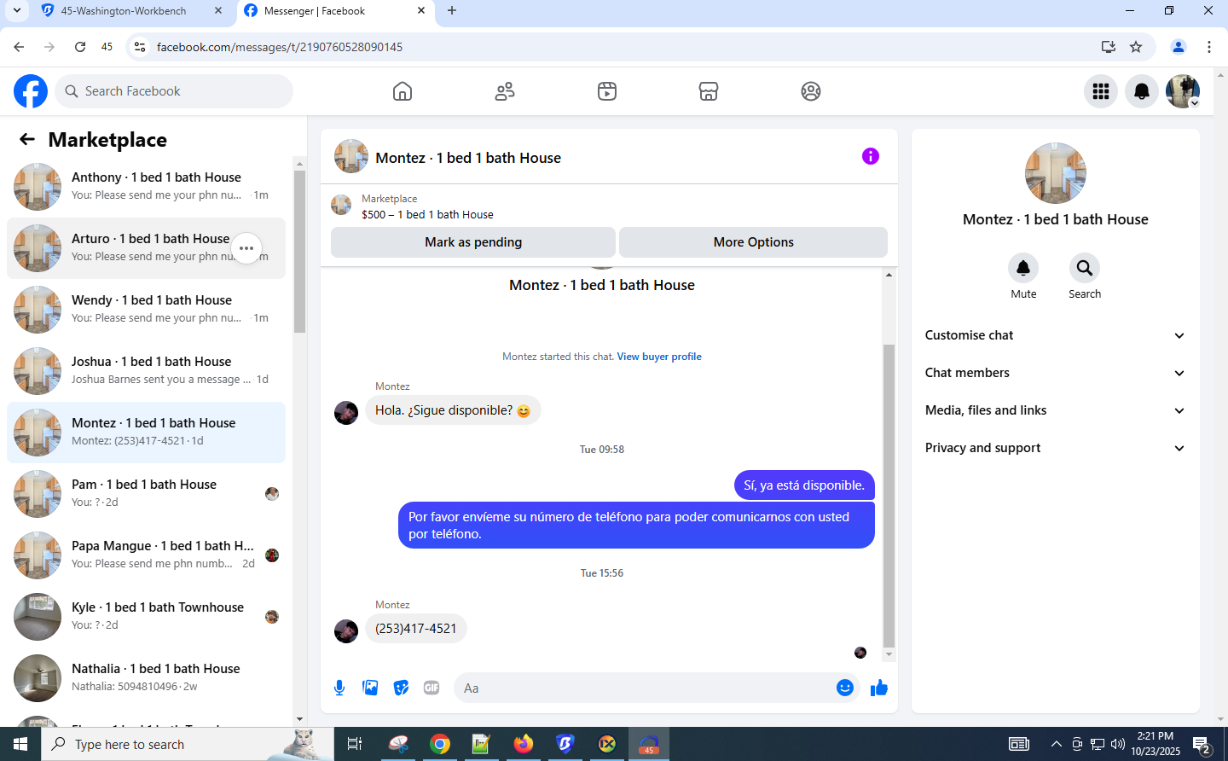Open the Pam 1 bed 1 bath House chat
Image resolution: width=1228 pixels, height=761 pixels.
147,494
